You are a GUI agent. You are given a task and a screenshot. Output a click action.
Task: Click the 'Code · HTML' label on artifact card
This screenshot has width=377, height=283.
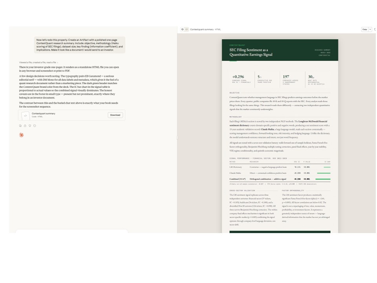click(x=37, y=118)
